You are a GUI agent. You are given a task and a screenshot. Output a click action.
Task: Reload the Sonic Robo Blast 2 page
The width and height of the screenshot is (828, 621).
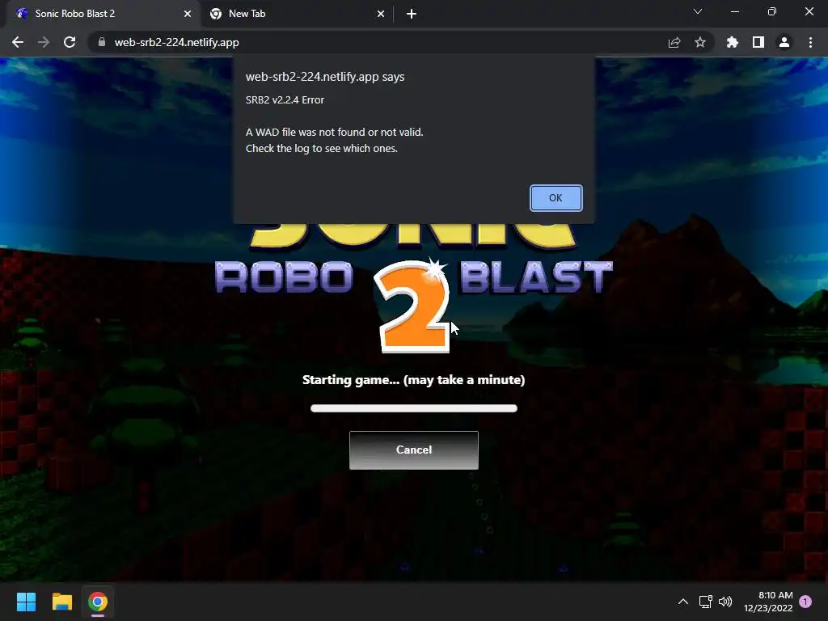[70, 42]
